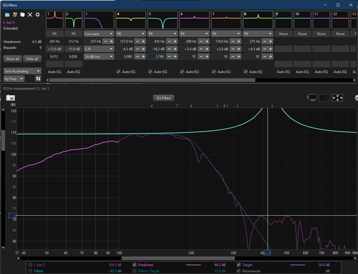Toggle Auto EQ checkbox for filter 4

click(x=118, y=72)
